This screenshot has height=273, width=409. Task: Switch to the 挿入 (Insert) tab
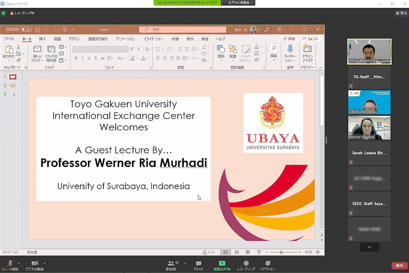[x=43, y=39]
